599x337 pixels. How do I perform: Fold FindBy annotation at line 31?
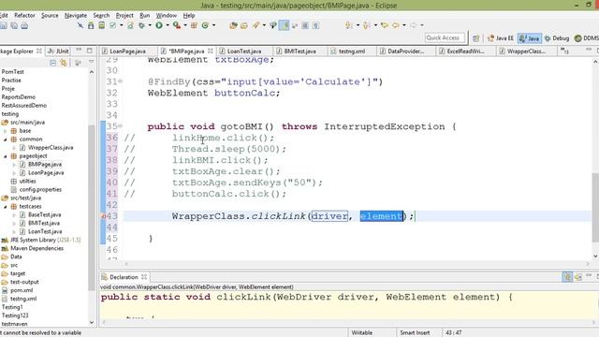point(121,81)
